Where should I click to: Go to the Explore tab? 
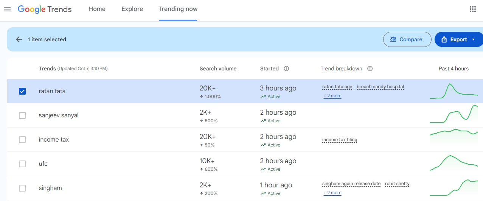tap(132, 9)
